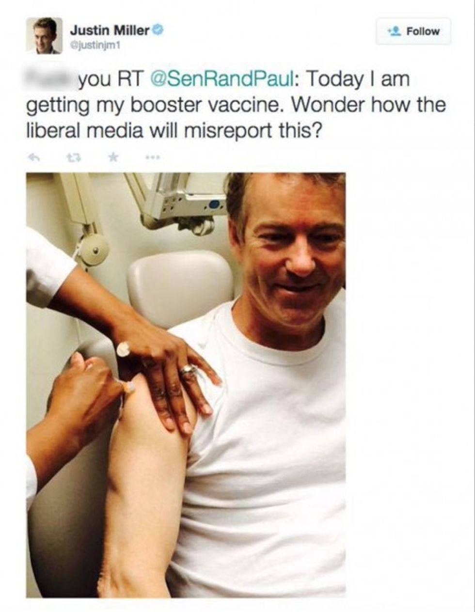This screenshot has width=475, height=612.
Task: Click the blurred word starting the tweet
Action: pos(49,80)
